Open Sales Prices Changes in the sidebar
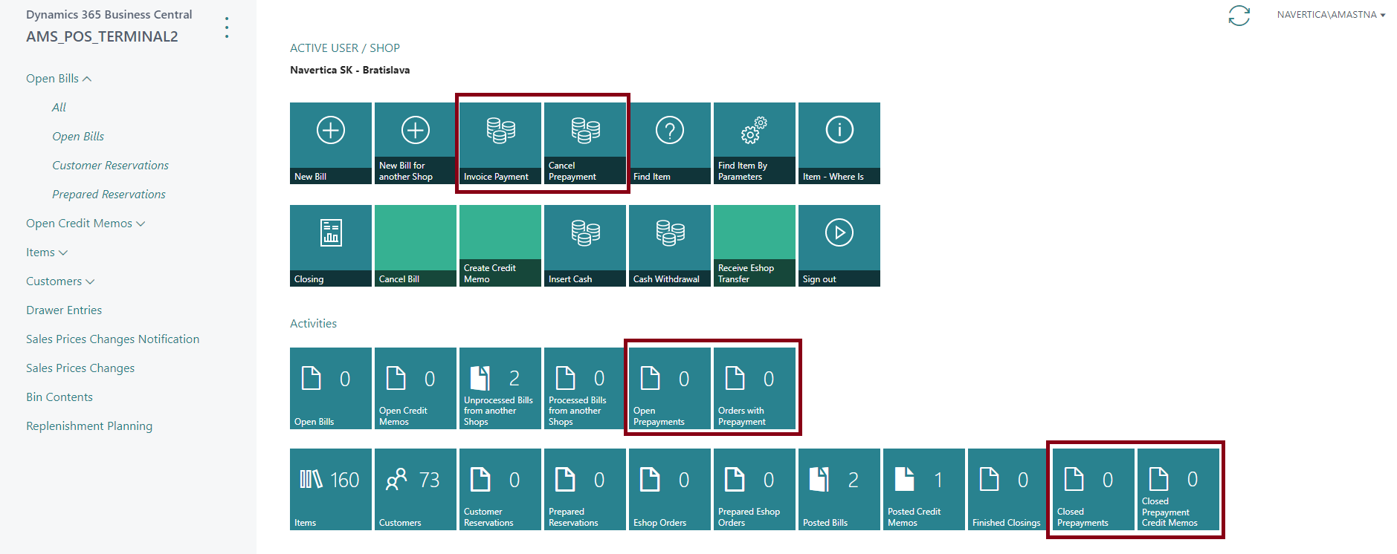 click(80, 368)
